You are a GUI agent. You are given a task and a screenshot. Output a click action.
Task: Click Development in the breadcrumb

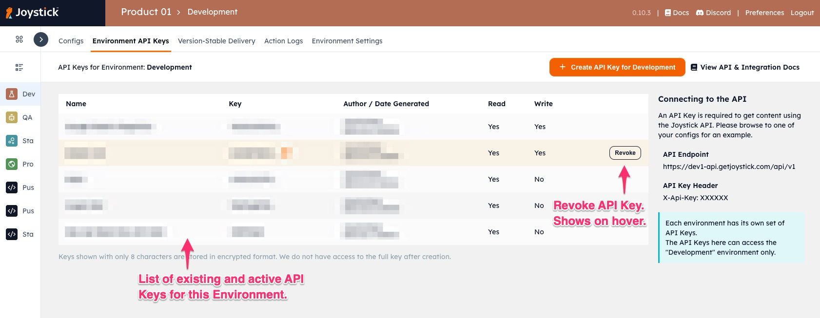pyautogui.click(x=213, y=12)
